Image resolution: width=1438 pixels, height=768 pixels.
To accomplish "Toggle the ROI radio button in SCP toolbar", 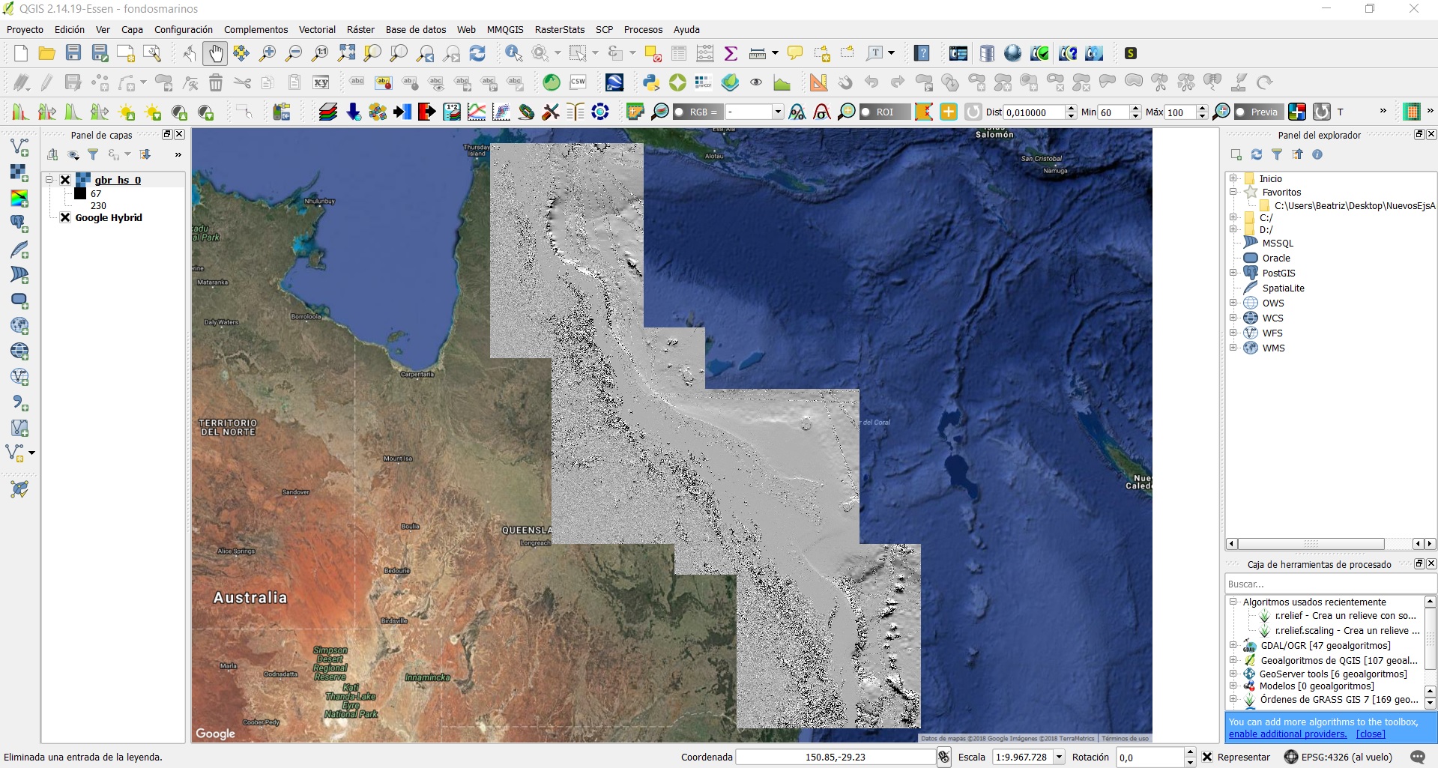I will (x=865, y=112).
